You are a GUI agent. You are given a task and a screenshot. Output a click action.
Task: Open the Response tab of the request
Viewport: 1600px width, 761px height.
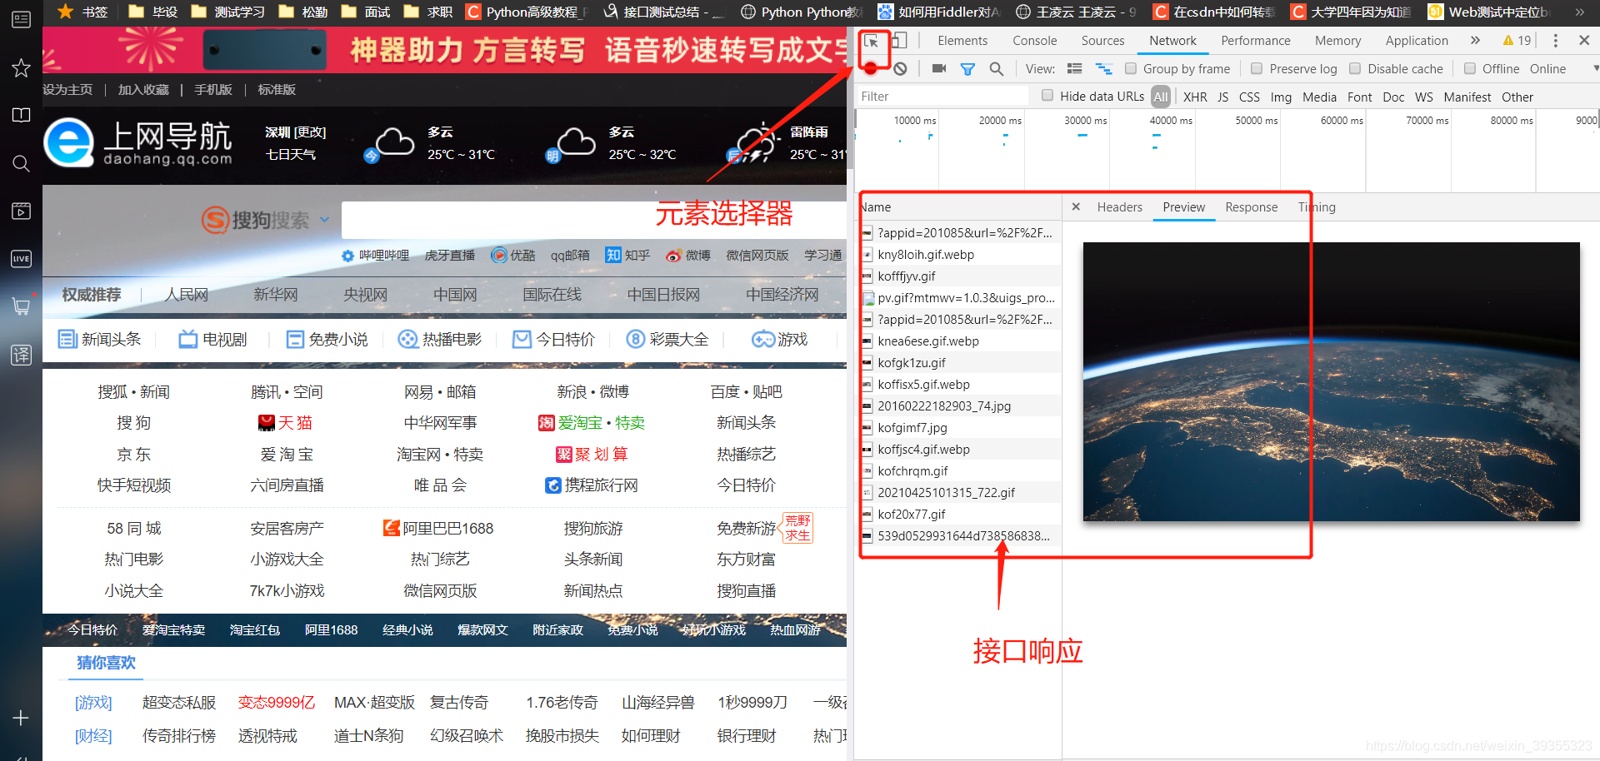1251,207
